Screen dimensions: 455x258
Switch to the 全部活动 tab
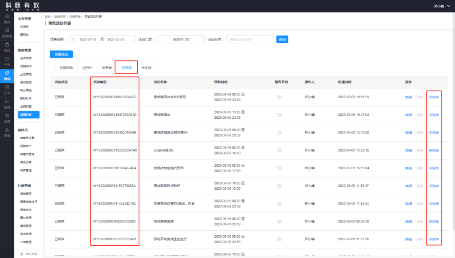(66, 68)
